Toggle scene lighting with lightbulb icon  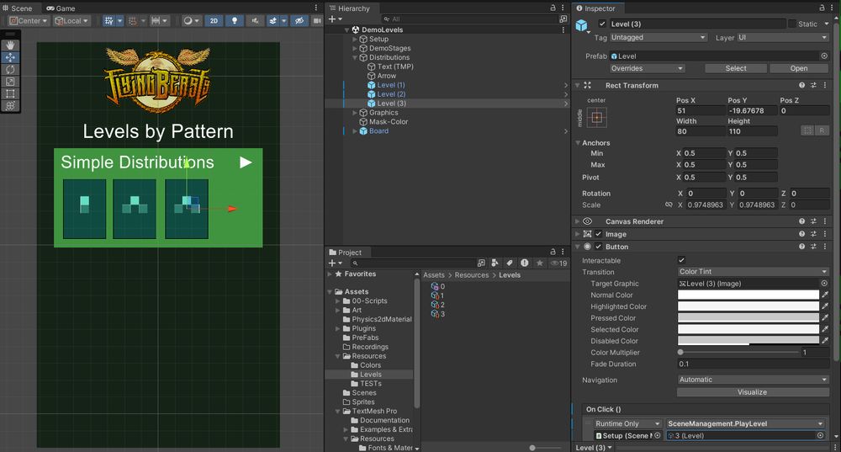coord(235,21)
